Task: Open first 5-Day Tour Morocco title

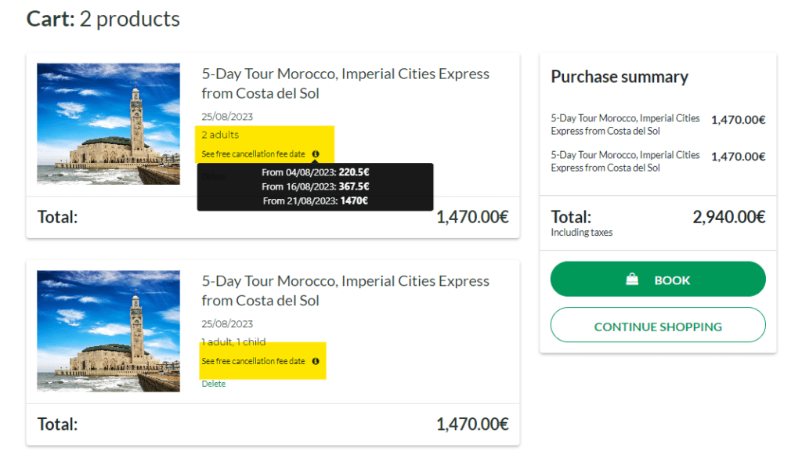Action: coord(345,83)
